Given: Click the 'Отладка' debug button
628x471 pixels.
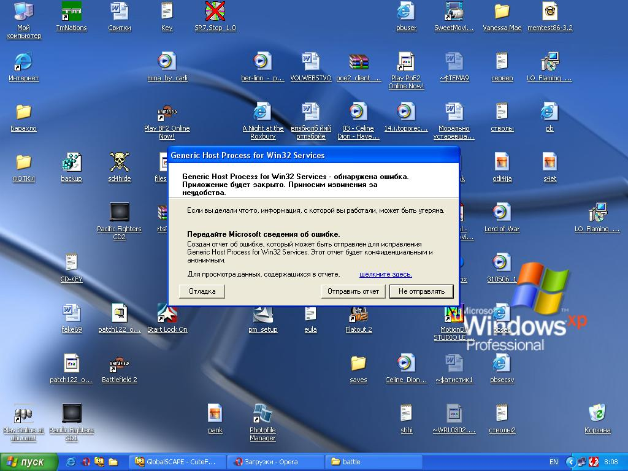Looking at the screenshot, I should pos(202,291).
